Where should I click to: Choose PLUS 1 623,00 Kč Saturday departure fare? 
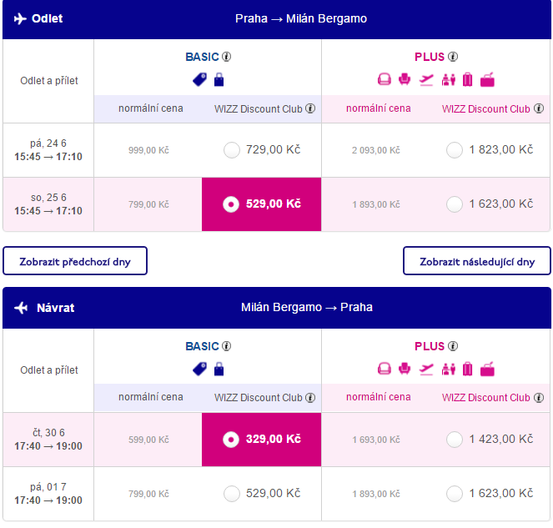pos(455,204)
